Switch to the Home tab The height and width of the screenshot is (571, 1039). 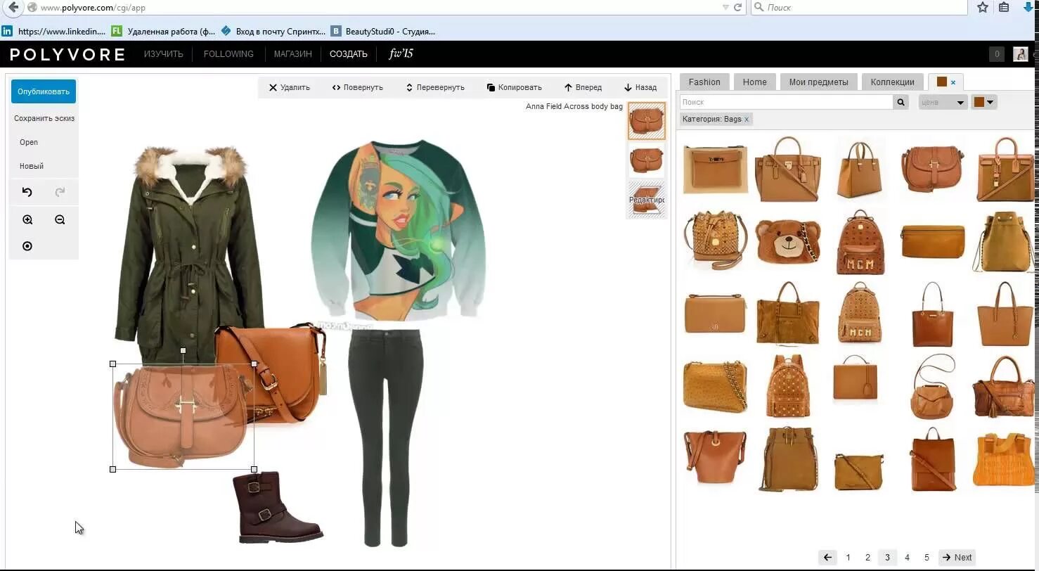point(754,82)
